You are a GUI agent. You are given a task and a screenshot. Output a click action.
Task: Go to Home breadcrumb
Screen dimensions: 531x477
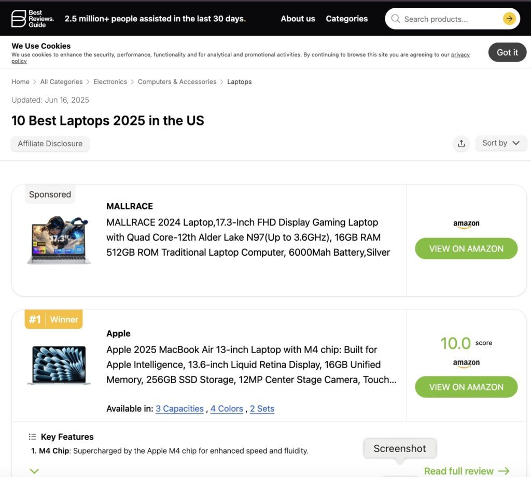click(20, 81)
